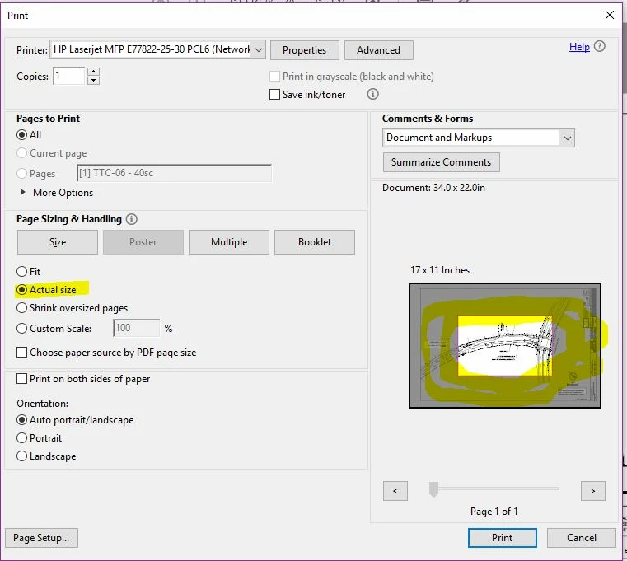This screenshot has width=627, height=561.
Task: Click the Page Sizing & Handling info icon
Action: tap(131, 219)
